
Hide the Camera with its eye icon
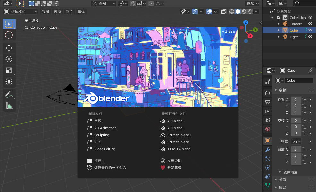310,24
